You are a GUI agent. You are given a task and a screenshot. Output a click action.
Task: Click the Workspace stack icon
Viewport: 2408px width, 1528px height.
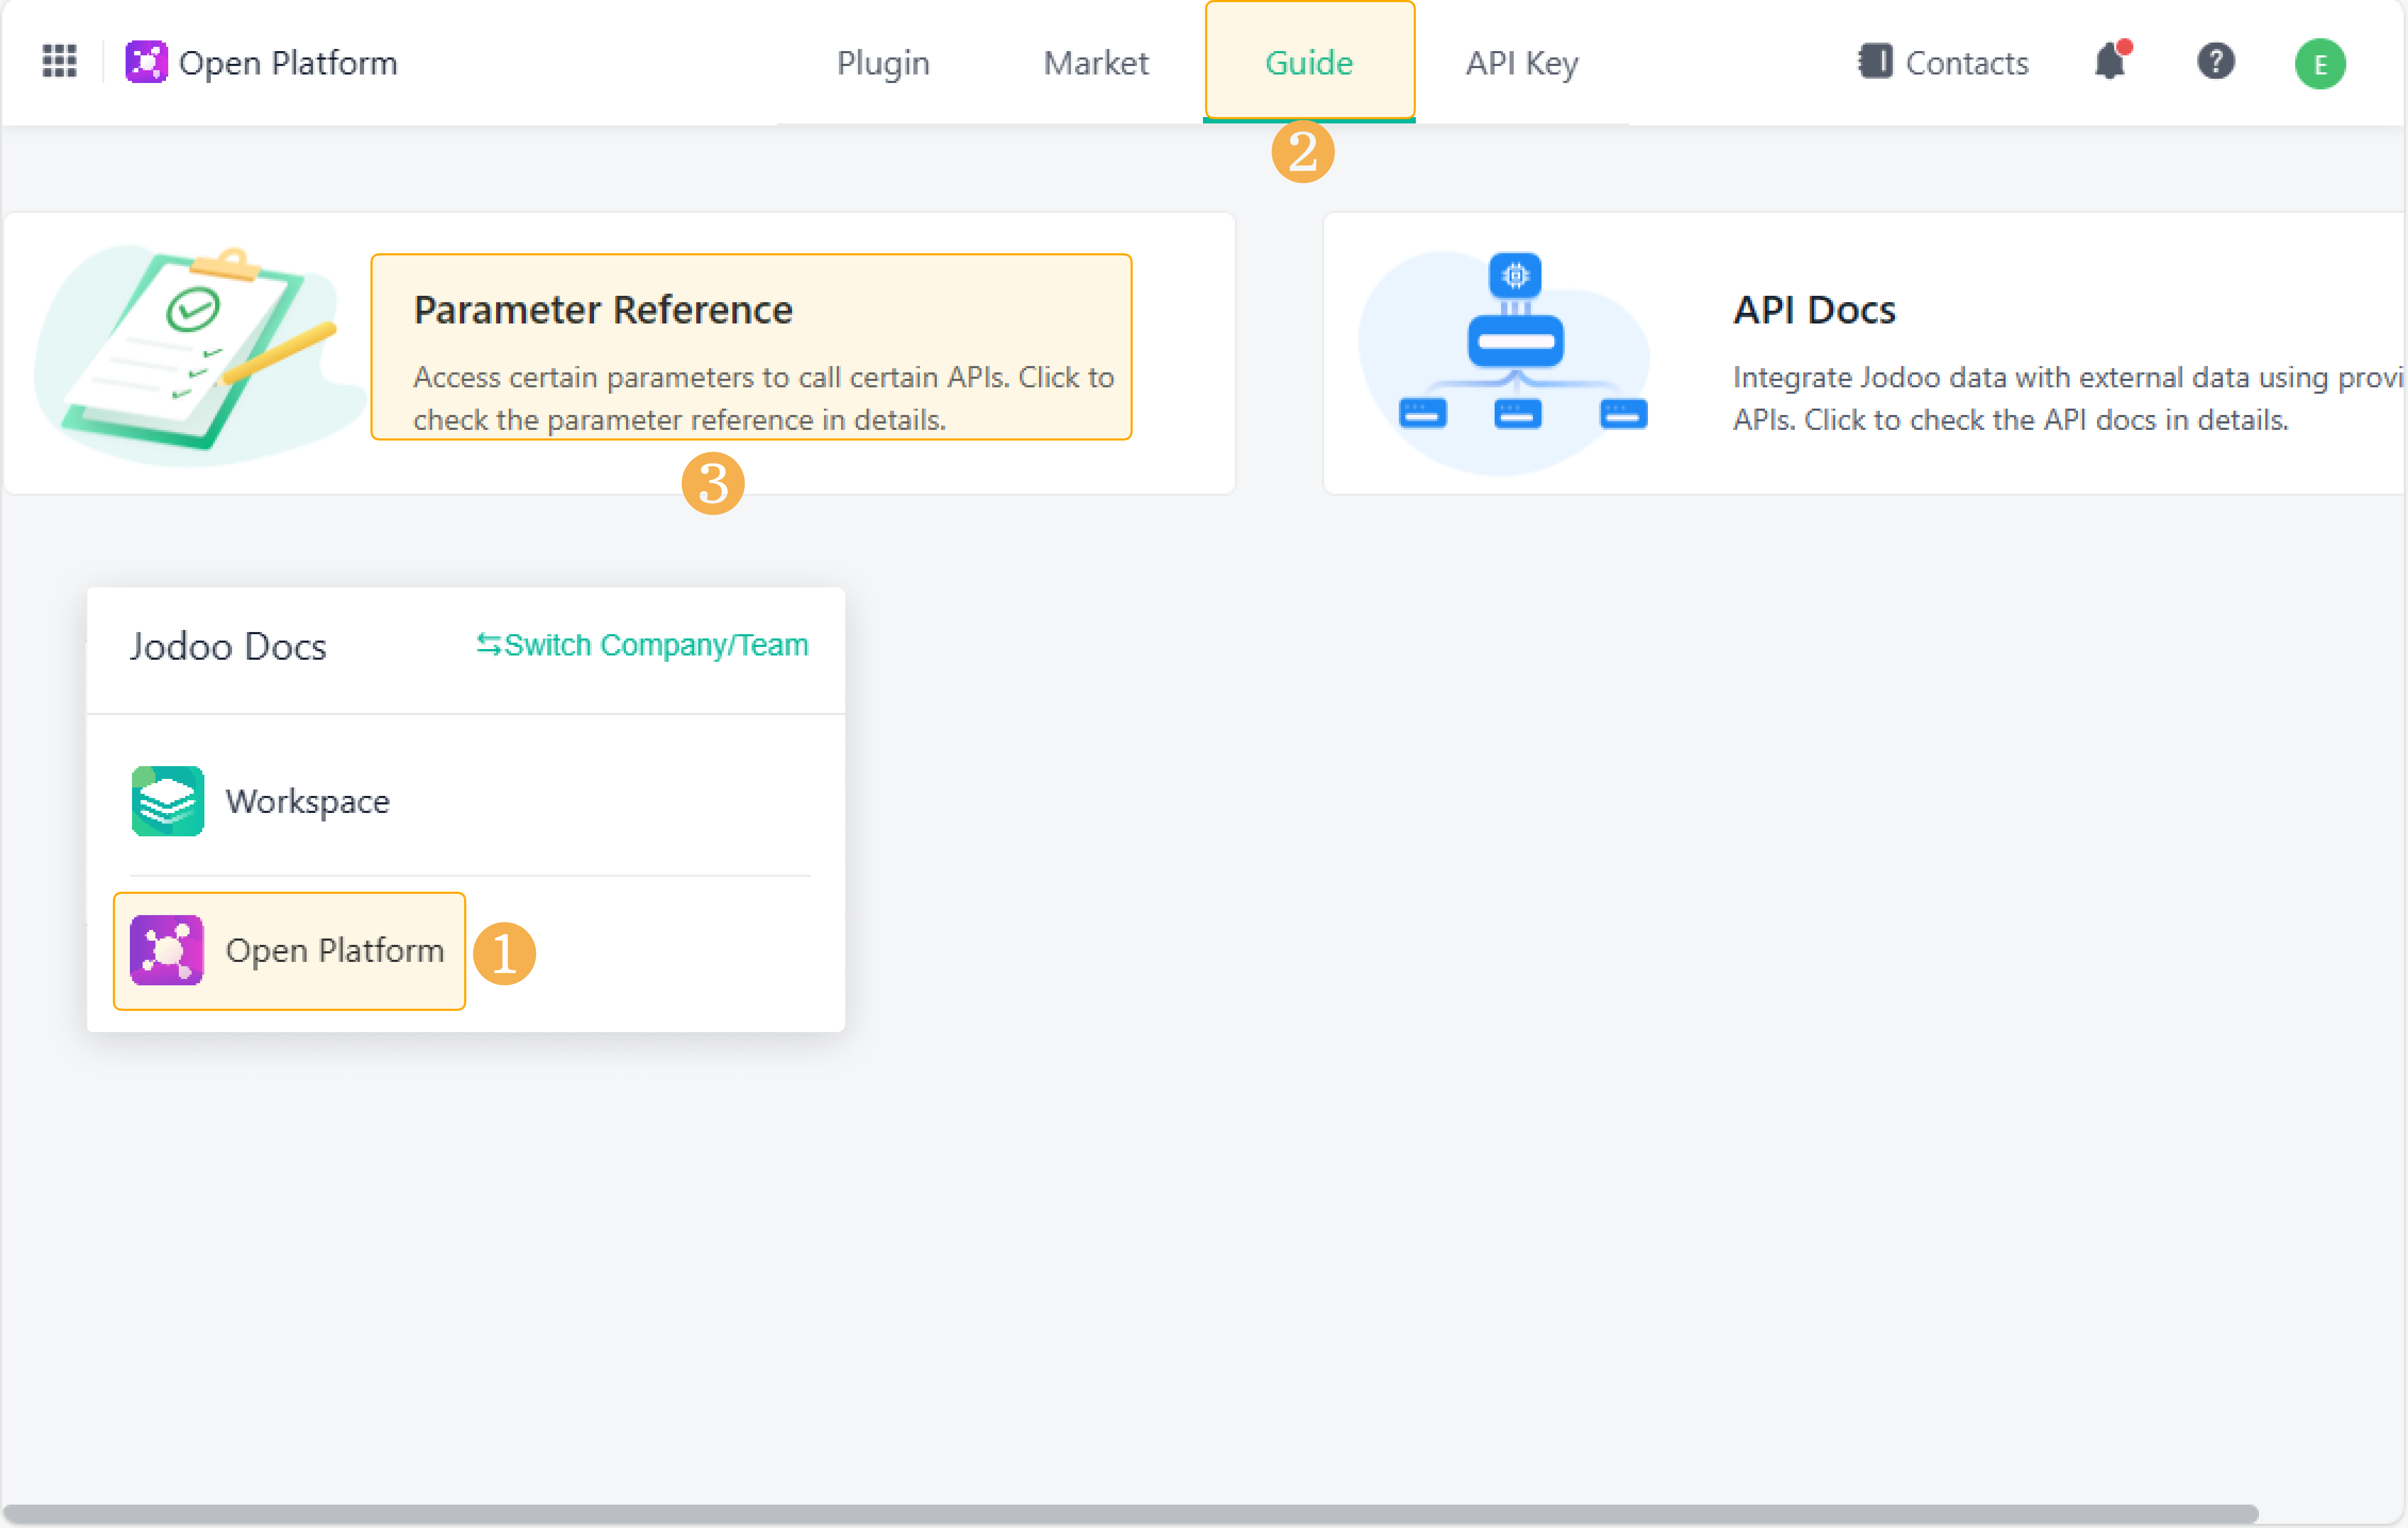[x=168, y=801]
